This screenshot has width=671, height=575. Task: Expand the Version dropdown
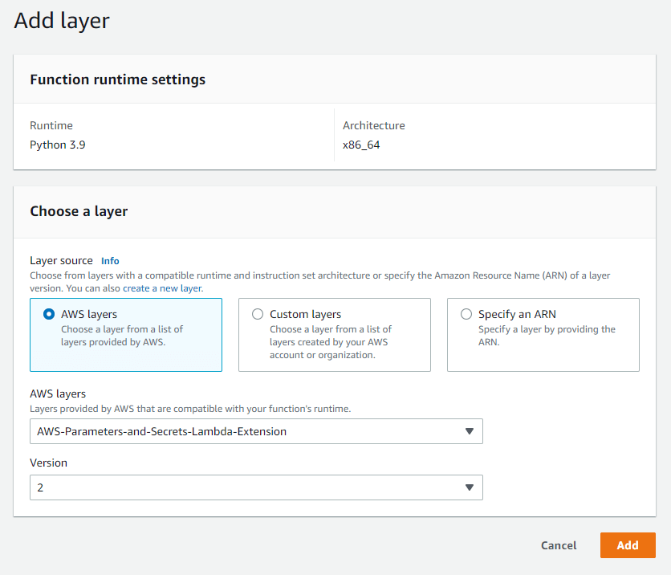tap(256, 487)
